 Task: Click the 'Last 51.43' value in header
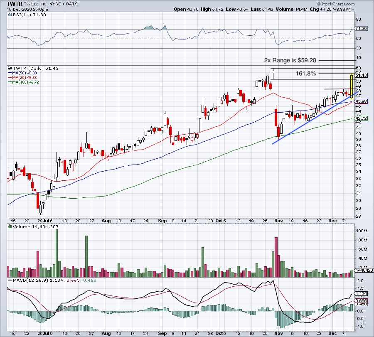[x=262, y=9]
